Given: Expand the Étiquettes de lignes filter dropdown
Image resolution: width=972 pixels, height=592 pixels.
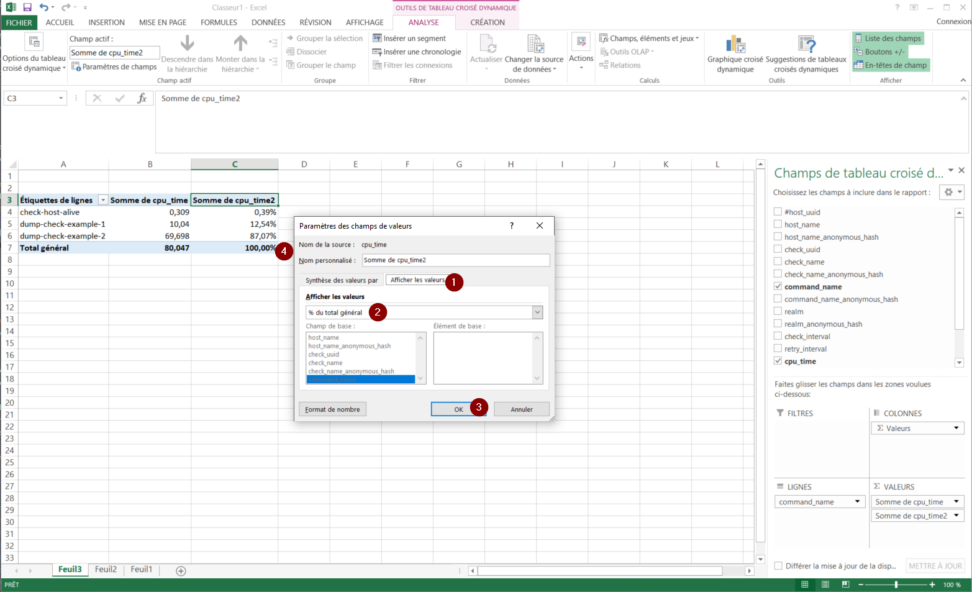Looking at the screenshot, I should pos(103,200).
